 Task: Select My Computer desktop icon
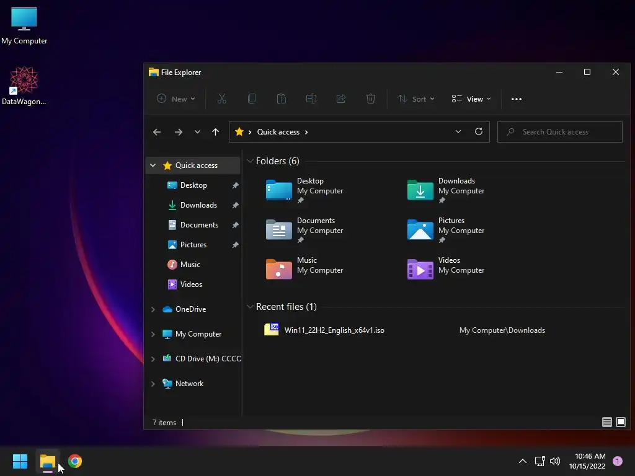pos(24,26)
